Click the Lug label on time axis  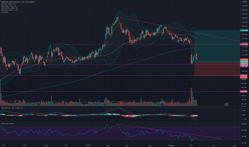click(213, 145)
